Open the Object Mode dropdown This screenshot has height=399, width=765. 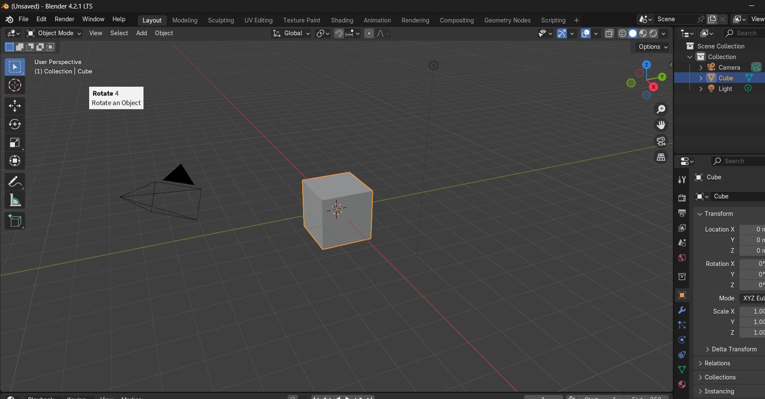(x=53, y=33)
